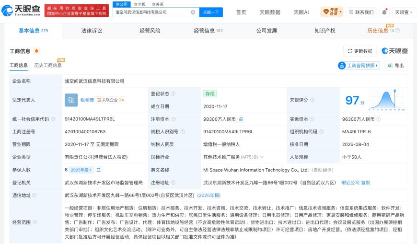The height and width of the screenshot is (244, 417).
Task: Click the refresh icon in 更新数据
Action: click(x=350, y=51)
